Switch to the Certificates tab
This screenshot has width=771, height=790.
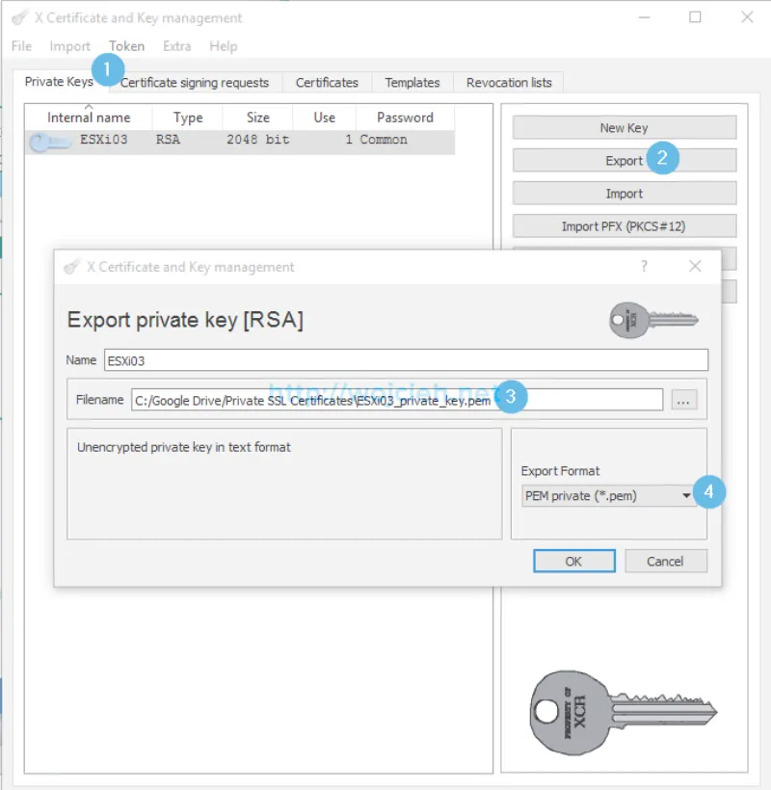coord(327,83)
